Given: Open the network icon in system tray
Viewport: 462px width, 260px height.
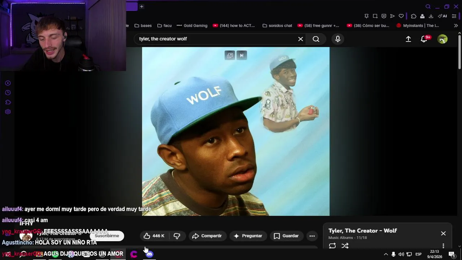Looking at the screenshot, I should coord(409,254).
